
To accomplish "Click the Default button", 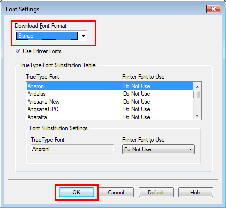I will [x=156, y=192].
